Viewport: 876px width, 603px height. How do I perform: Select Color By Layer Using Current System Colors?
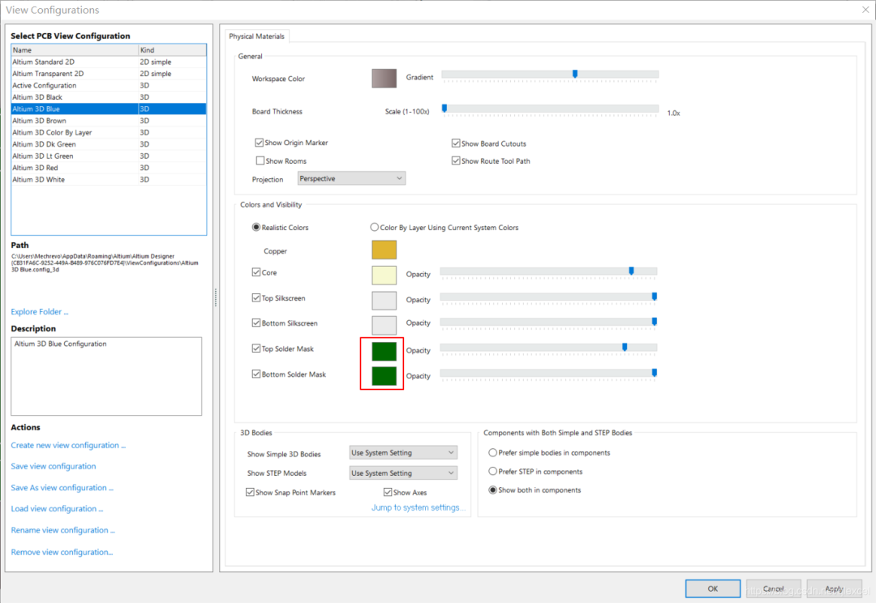tap(375, 228)
